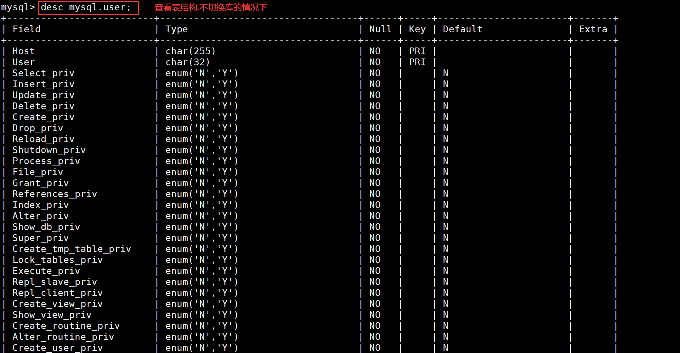Select the Super_priv field
Image resolution: width=680 pixels, height=353 pixels.
click(x=41, y=238)
